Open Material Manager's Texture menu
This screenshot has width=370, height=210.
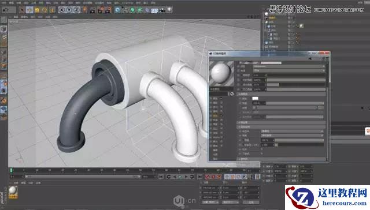tap(38, 183)
